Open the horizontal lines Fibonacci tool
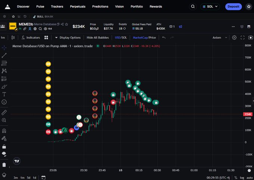Image resolution: width=254 pixels, height=180 pixels. [4, 63]
